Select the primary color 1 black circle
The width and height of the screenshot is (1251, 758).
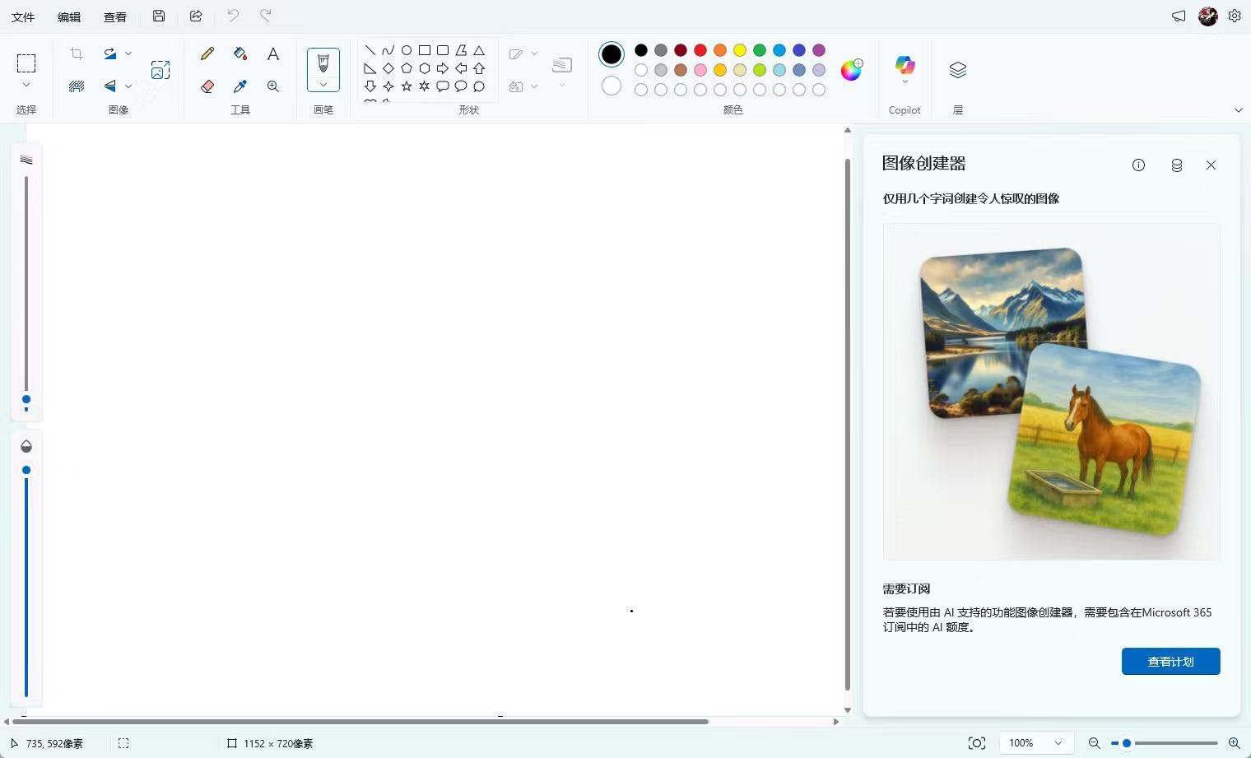pos(612,54)
